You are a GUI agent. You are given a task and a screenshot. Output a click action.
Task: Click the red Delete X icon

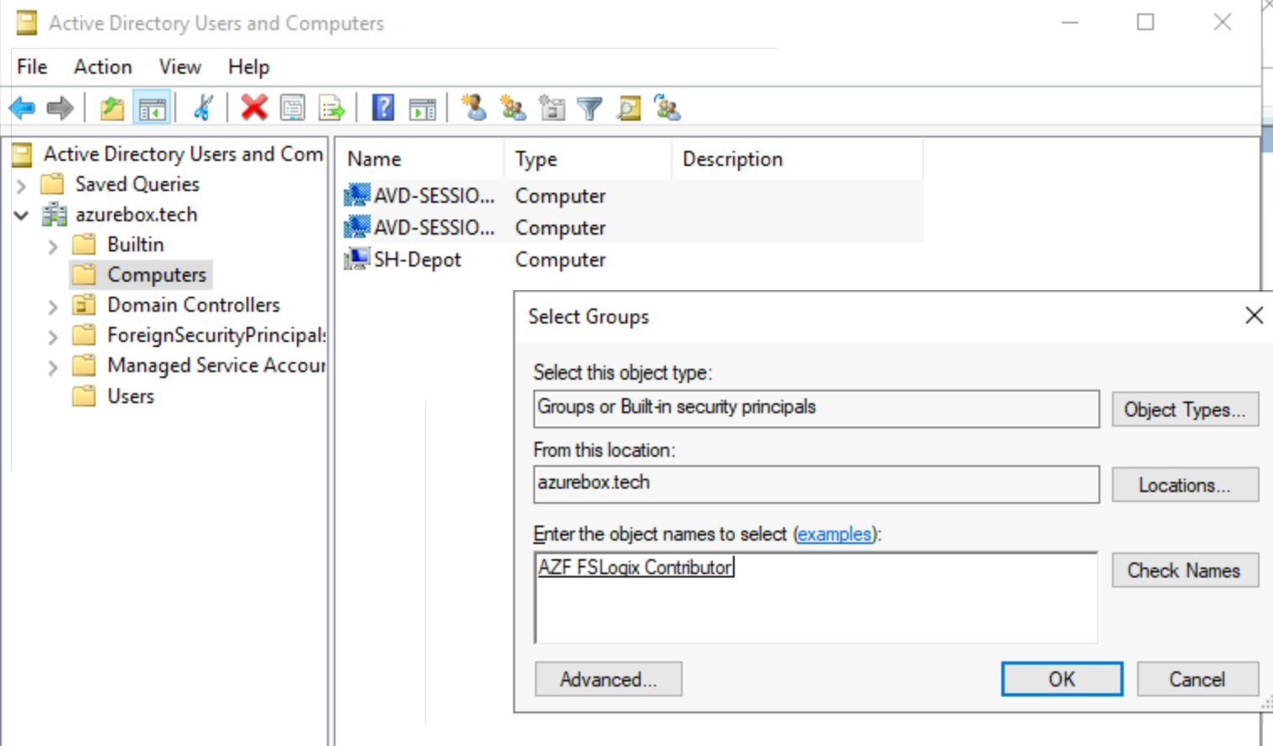tap(254, 107)
